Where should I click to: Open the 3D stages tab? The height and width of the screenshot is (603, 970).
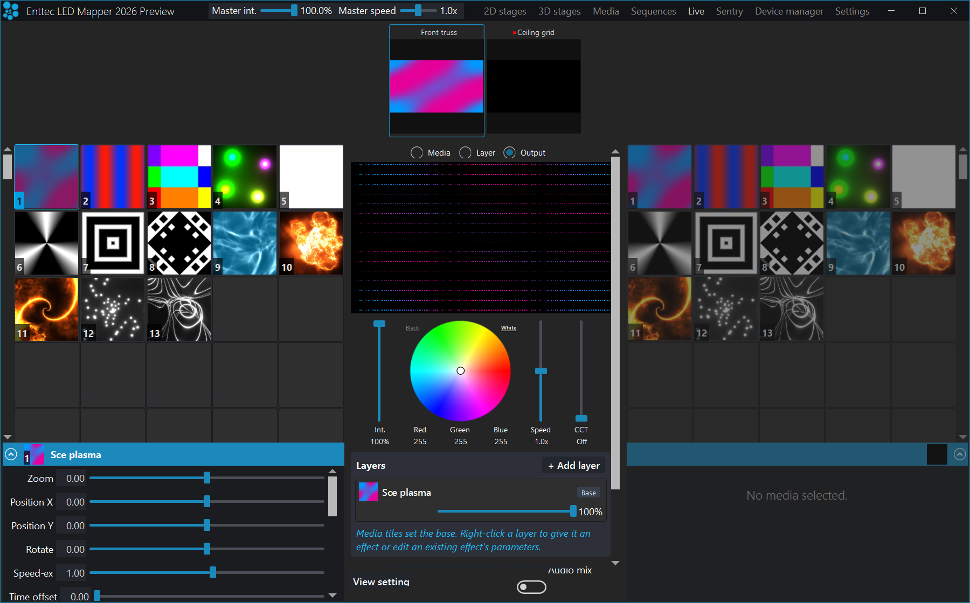click(559, 11)
